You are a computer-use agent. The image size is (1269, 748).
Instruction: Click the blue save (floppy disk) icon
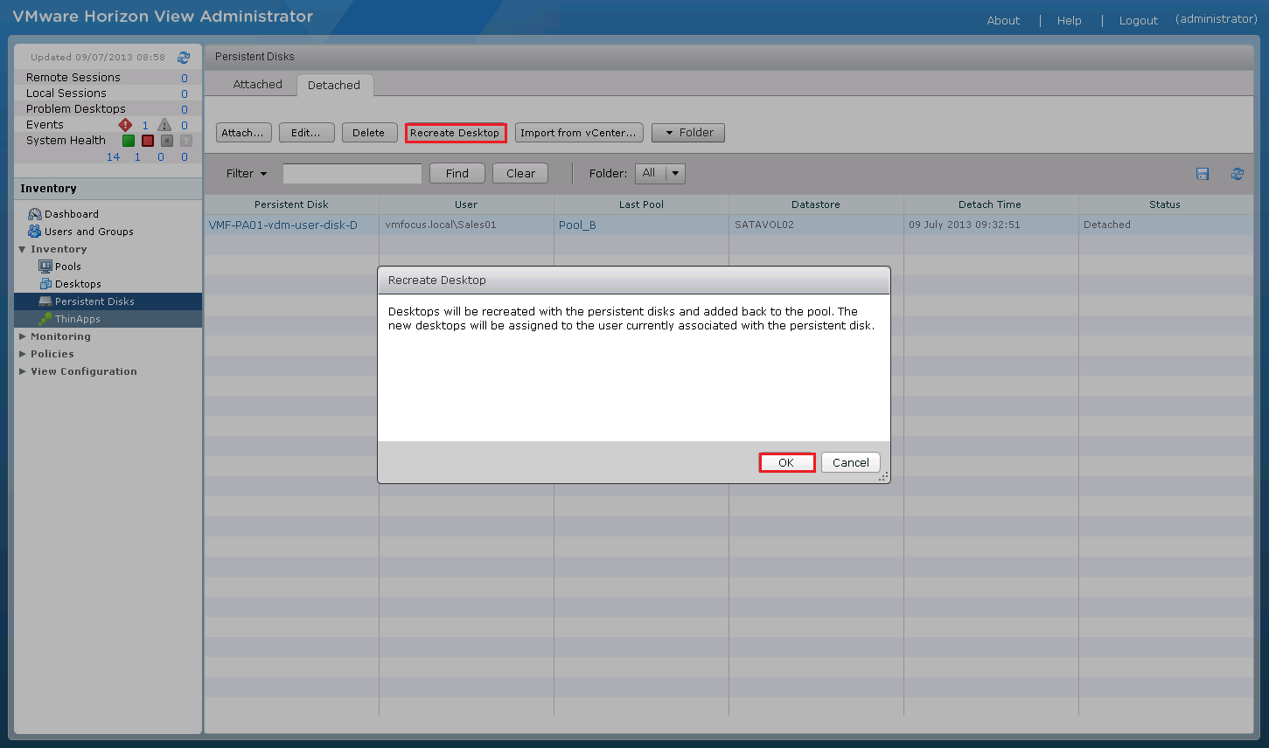1203,174
